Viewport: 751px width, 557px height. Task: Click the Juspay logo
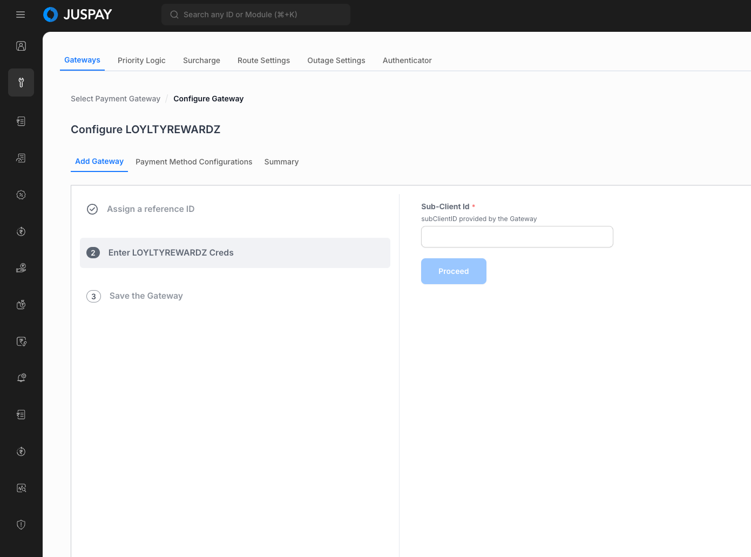pos(78,15)
